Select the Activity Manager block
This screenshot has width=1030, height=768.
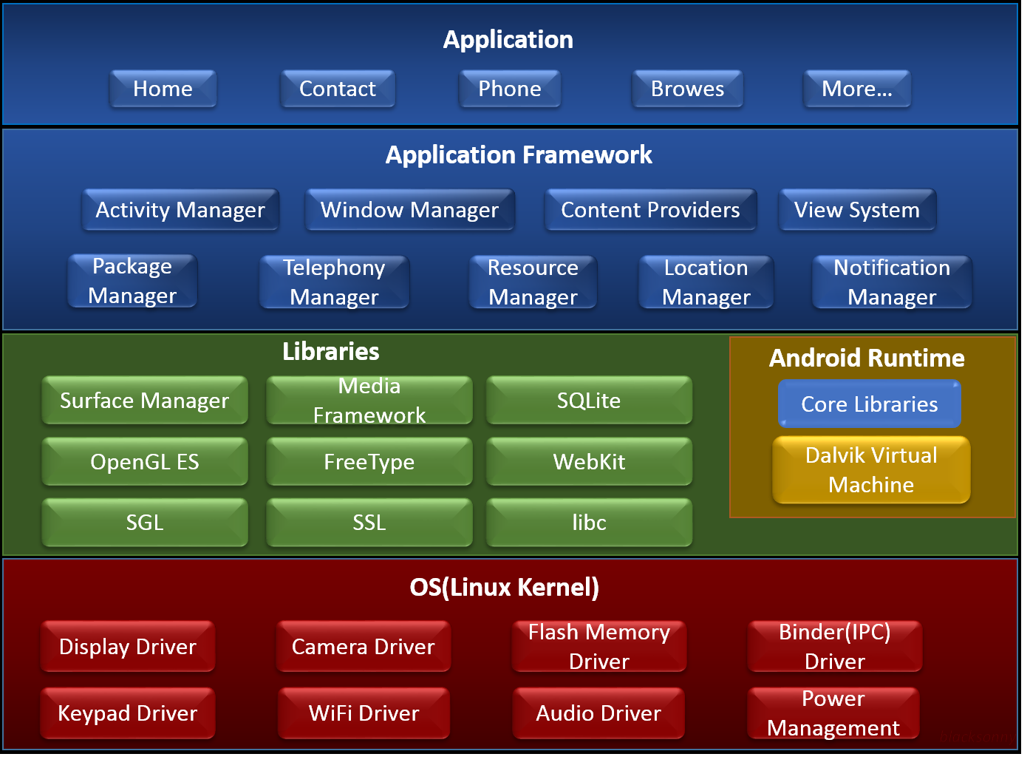pos(180,209)
